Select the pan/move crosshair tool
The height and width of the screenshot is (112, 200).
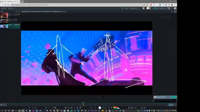35,108
